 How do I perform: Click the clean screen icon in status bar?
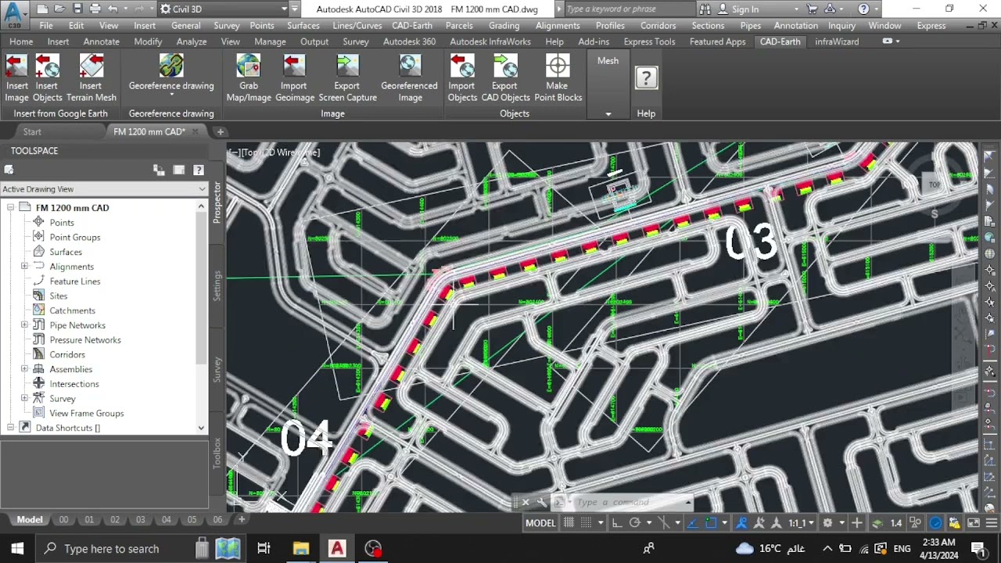pos(974,523)
